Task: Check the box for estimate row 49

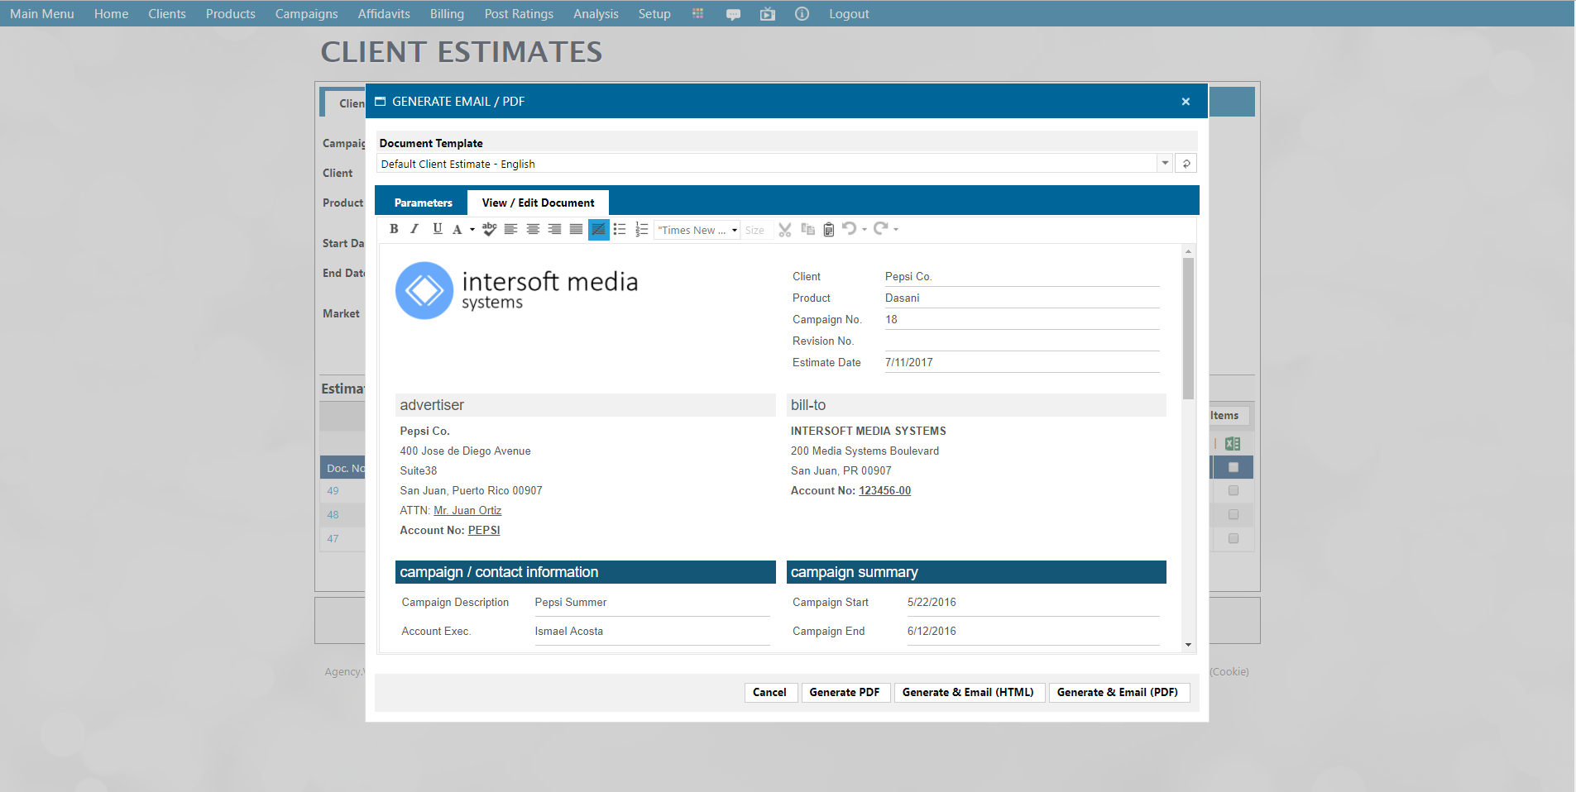Action: (1233, 491)
